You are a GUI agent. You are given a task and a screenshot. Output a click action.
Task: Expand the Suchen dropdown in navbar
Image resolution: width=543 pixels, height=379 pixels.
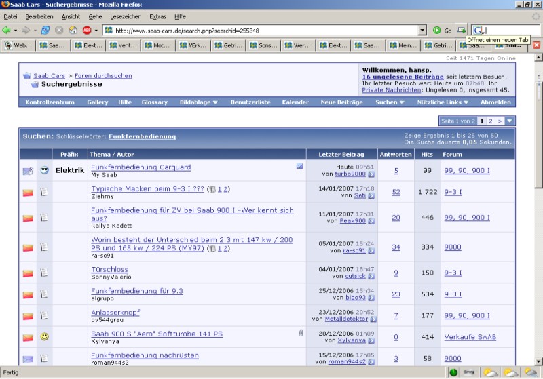pyautogui.click(x=402, y=102)
